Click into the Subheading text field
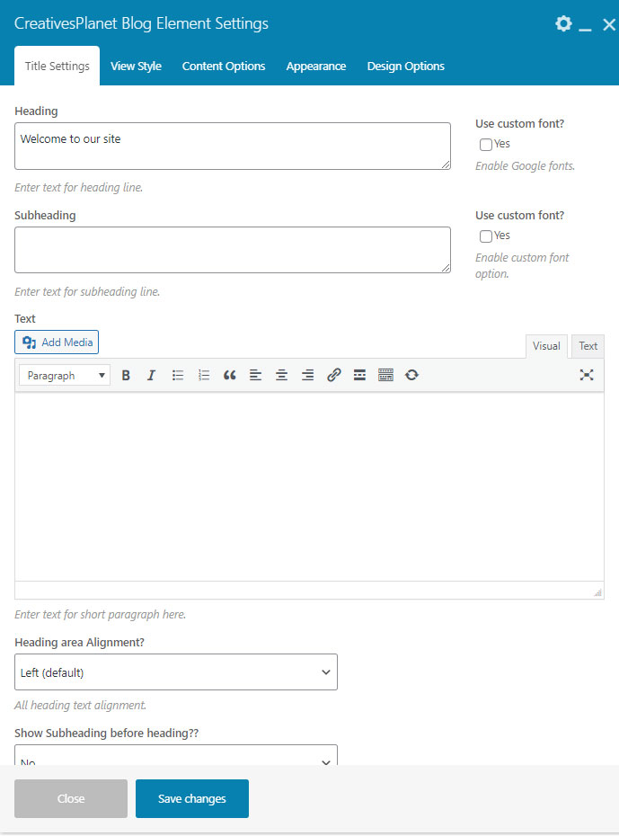Viewport: 619px width, 836px height. click(232, 250)
